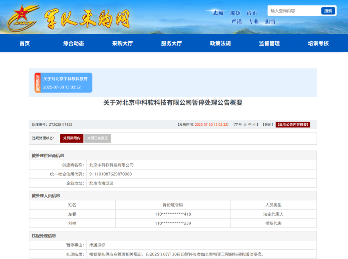Screen dimensions: 348x259
Task: Open the 综合动态 menu
Action: tap(74, 43)
